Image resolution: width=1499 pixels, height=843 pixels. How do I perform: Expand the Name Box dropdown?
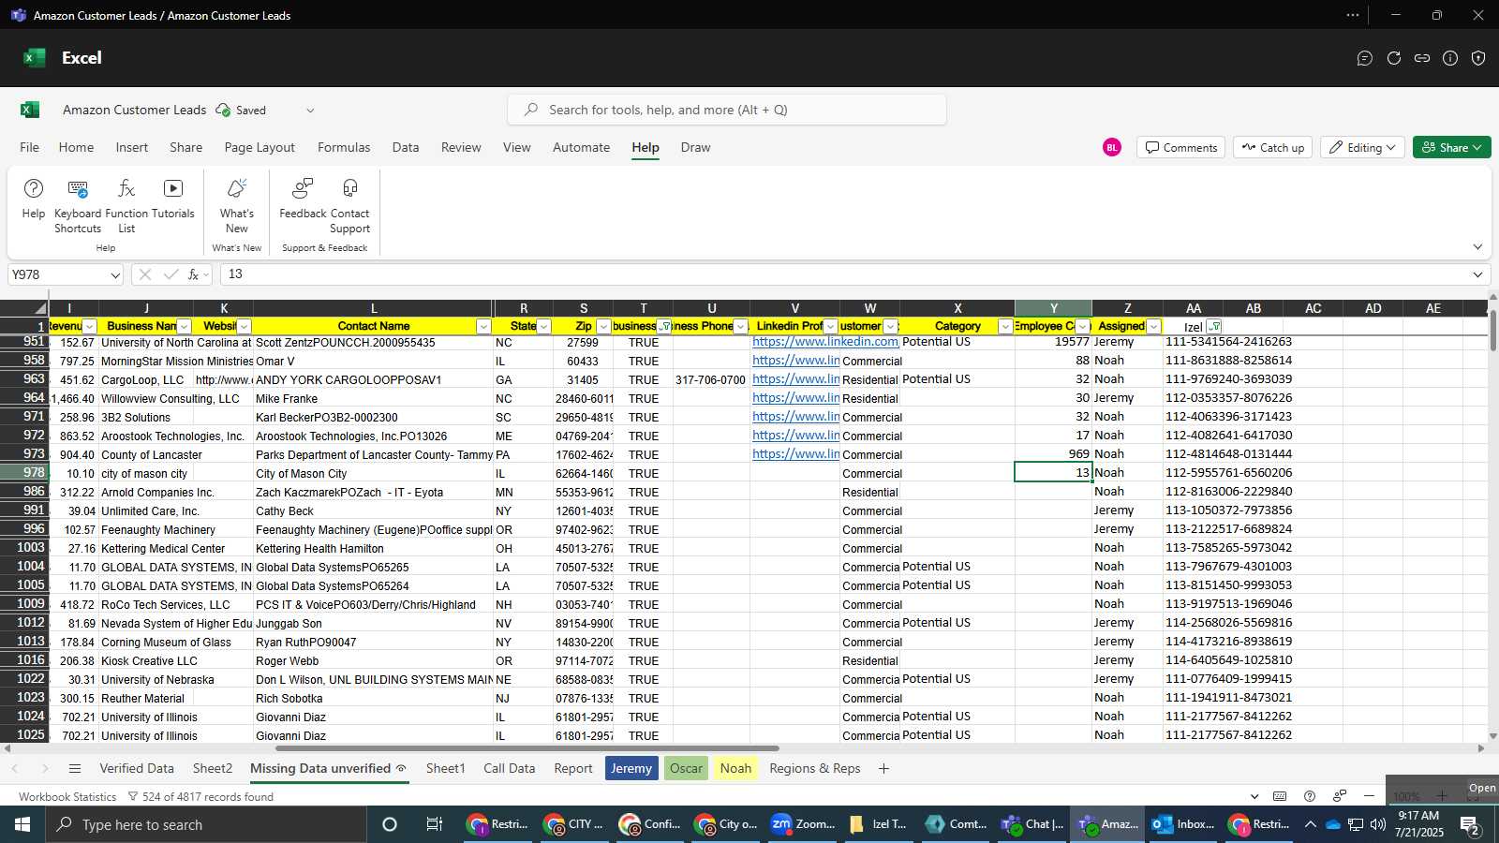pyautogui.click(x=115, y=274)
